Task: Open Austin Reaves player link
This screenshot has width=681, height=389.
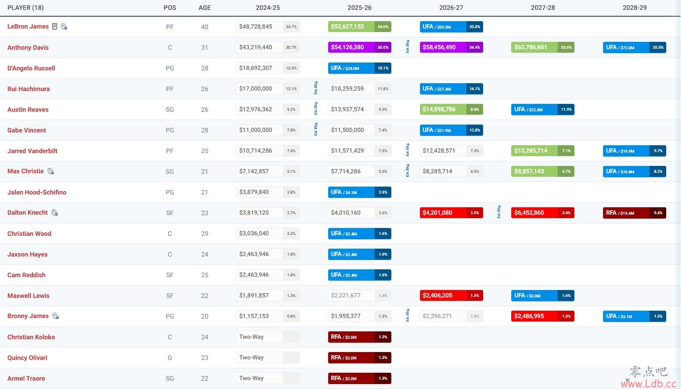Action: click(x=28, y=110)
